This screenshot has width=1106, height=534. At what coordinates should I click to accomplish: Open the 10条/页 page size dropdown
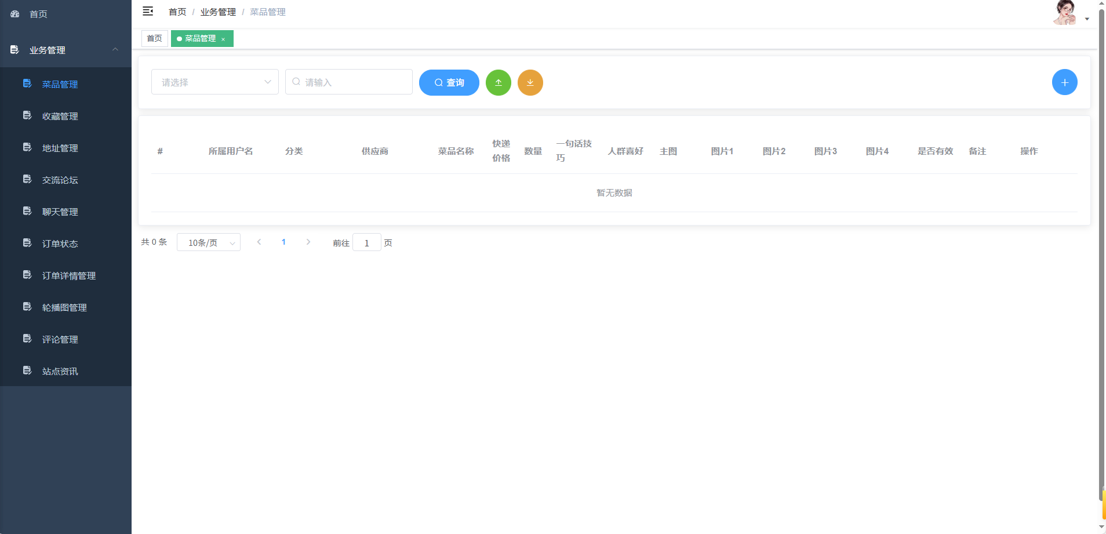coord(208,242)
